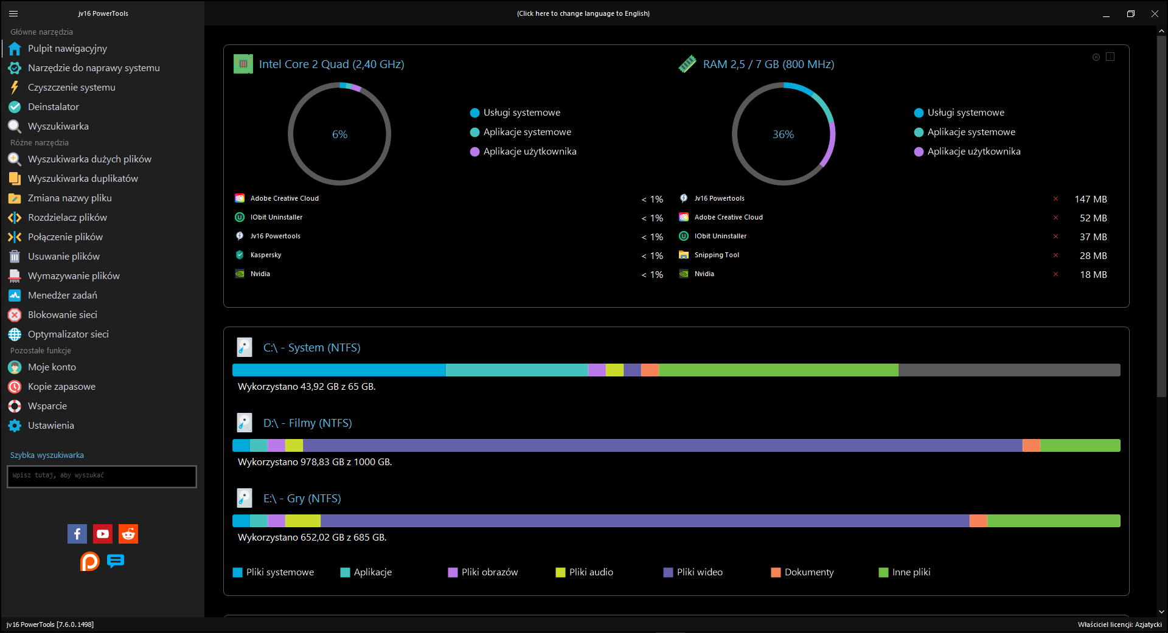Click Snipping Tool in RAM process list
1168x633 pixels.
tap(717, 255)
